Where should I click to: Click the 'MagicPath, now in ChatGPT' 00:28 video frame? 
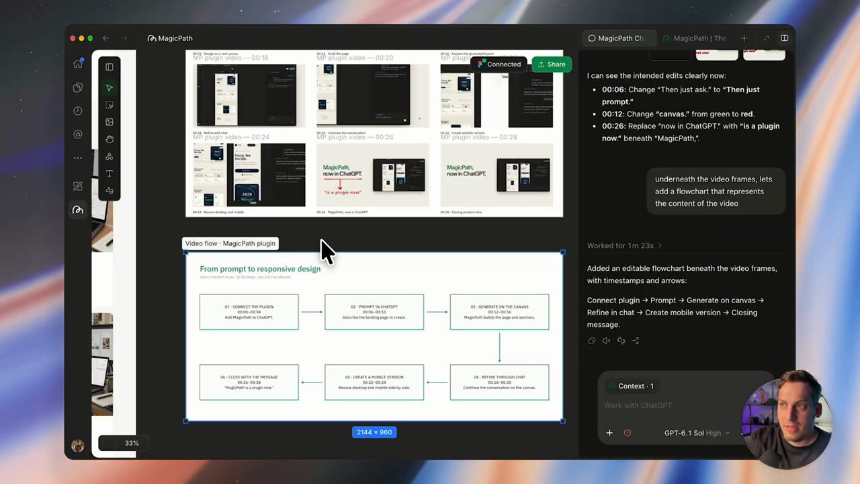coord(497,174)
